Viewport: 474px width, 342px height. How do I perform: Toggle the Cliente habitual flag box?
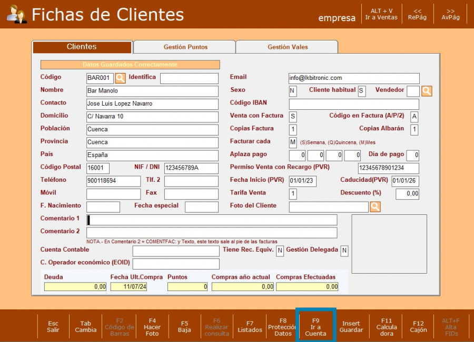362,91
